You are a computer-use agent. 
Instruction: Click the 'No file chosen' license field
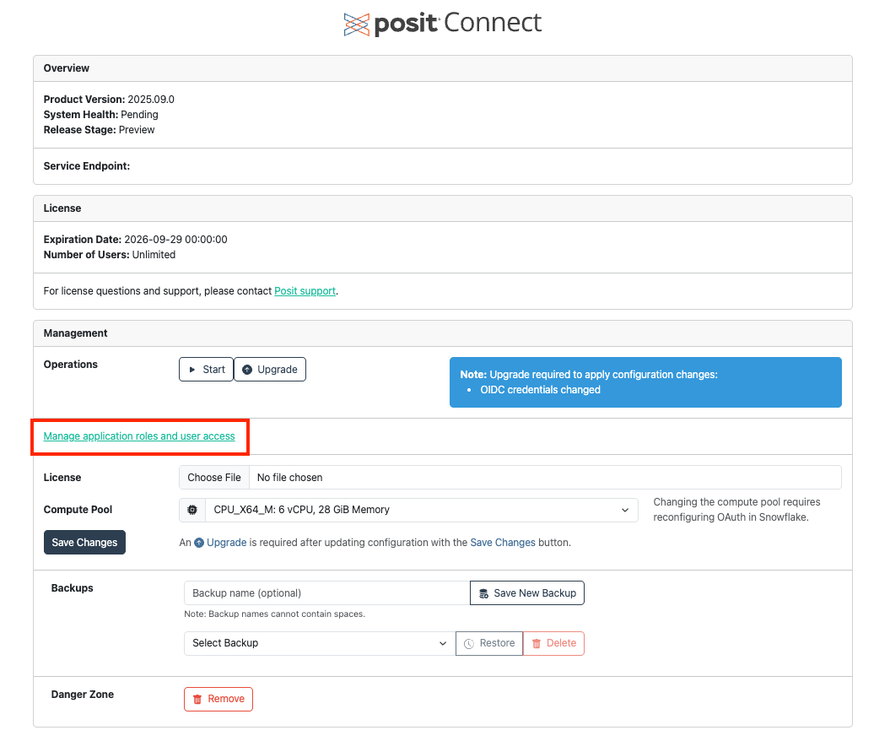544,478
